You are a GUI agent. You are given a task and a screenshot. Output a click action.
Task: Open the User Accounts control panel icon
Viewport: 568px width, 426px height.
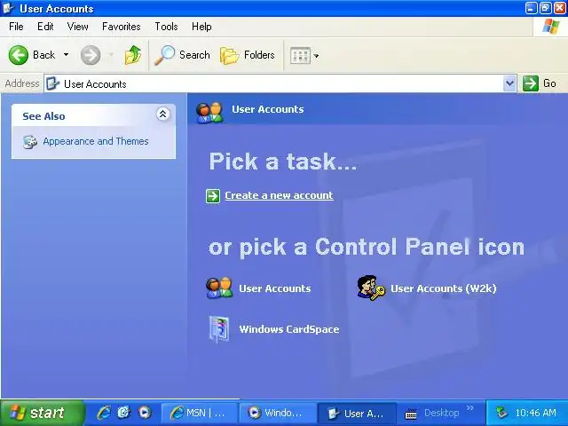coord(219,288)
